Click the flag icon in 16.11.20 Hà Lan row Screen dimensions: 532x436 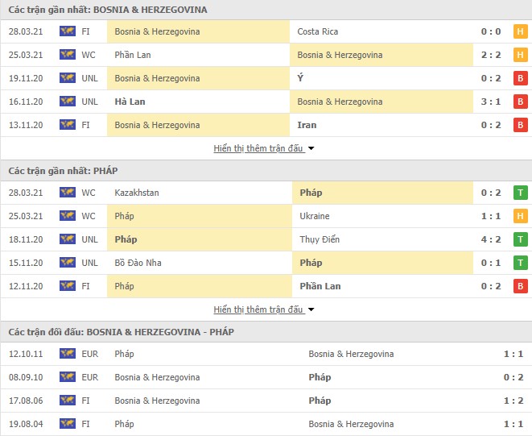(68, 102)
